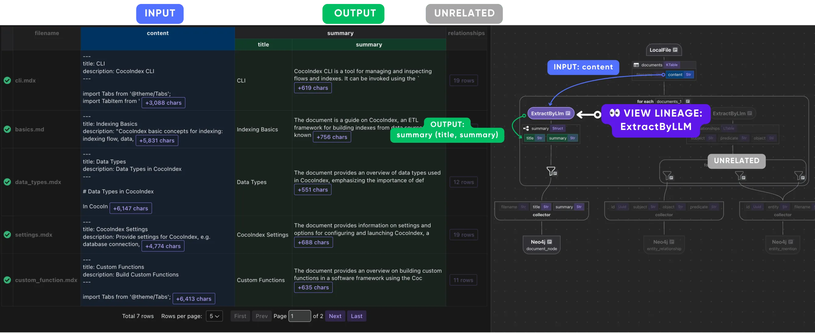Screen dimensions: 815x333
Task: Open the details icon on Neo4j entity_mention
Action: (x=790, y=242)
